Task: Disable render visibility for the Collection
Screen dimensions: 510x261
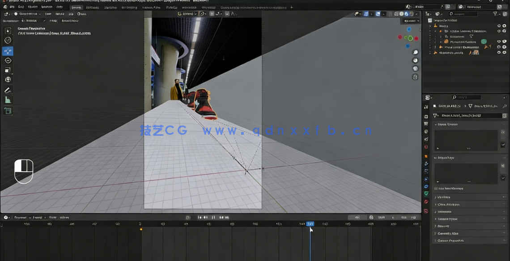Action: (504, 26)
